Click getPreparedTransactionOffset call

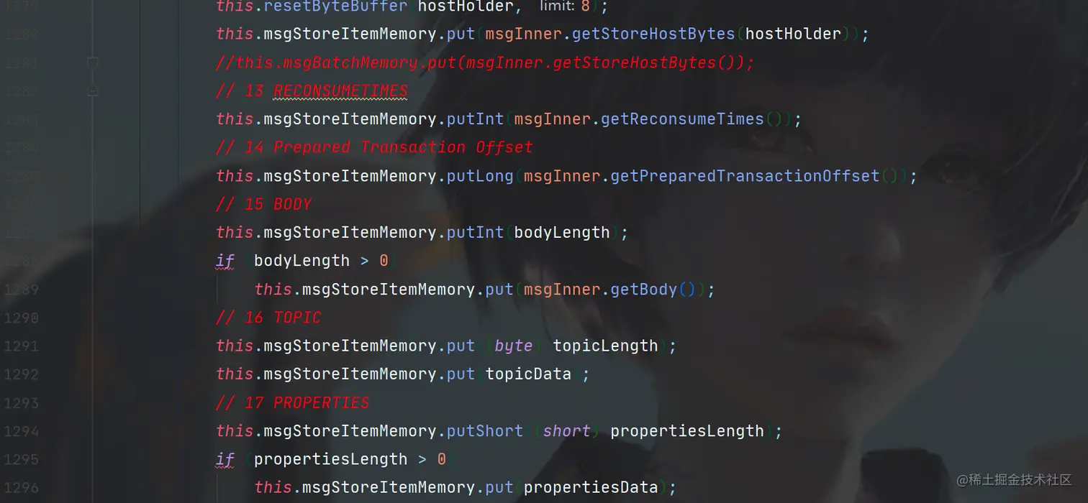click(745, 176)
